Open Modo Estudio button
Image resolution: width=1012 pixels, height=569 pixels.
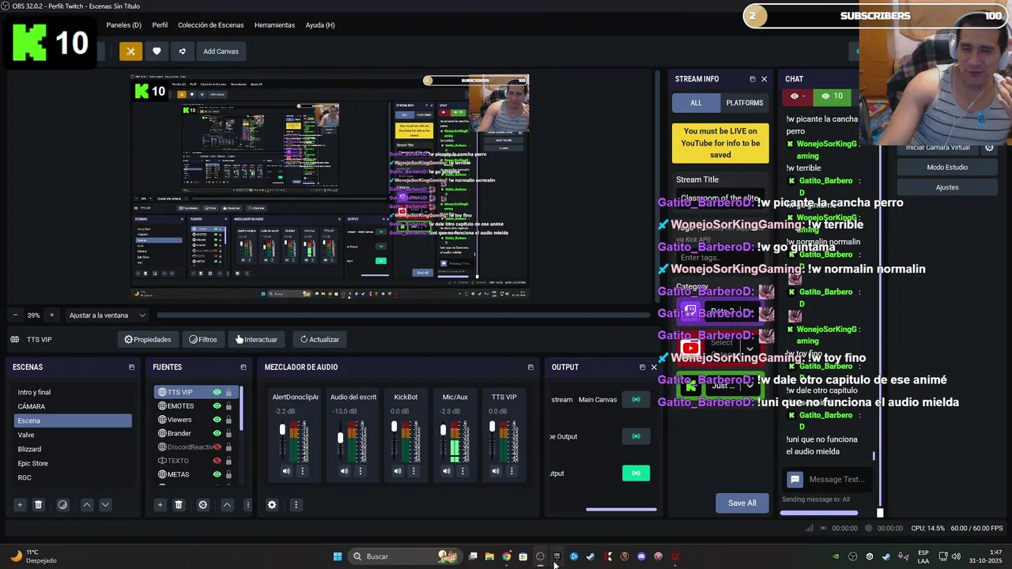[x=947, y=168]
